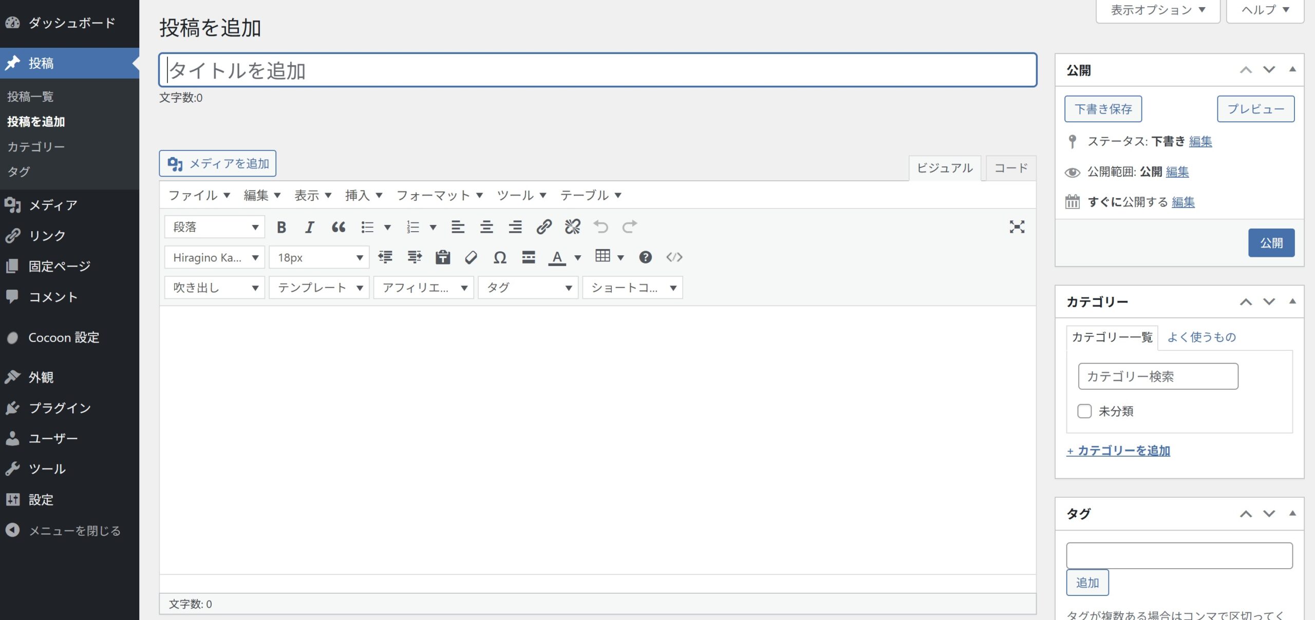Open source code view icon

(674, 257)
